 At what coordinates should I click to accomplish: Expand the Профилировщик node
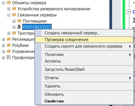coord(3,58)
